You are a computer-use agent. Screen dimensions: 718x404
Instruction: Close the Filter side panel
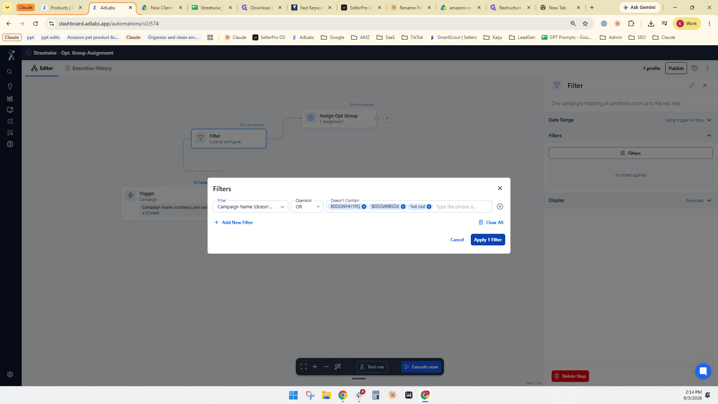705,85
